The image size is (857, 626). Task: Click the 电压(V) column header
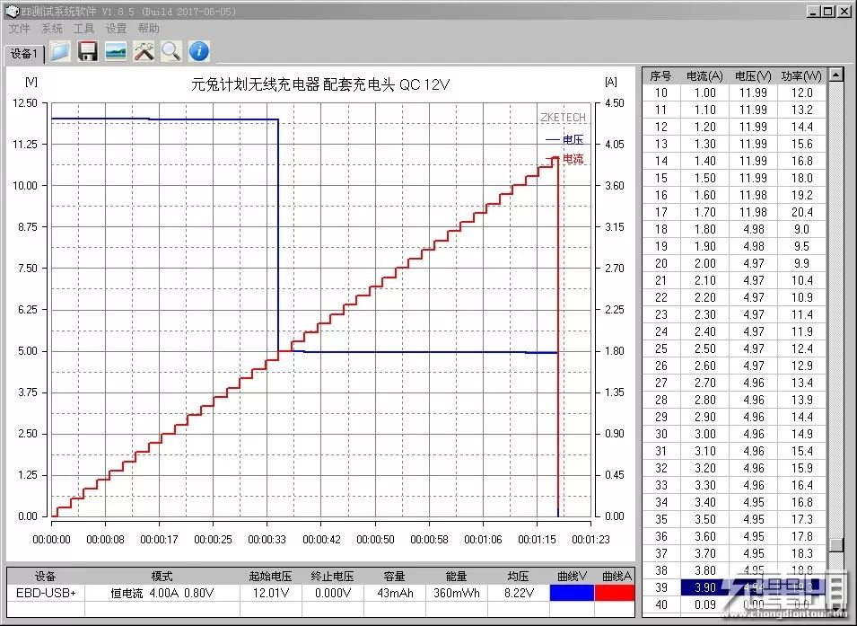coord(753,76)
